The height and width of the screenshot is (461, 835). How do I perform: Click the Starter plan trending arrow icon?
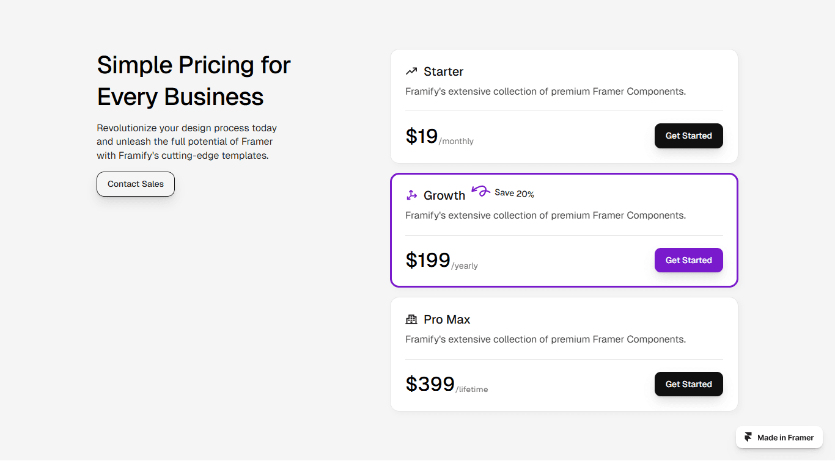411,71
